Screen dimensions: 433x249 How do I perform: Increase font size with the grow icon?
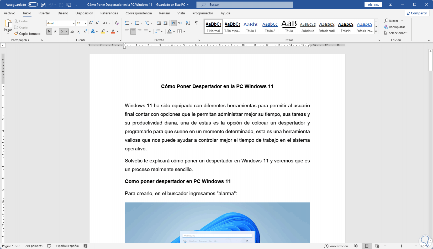[x=91, y=23]
